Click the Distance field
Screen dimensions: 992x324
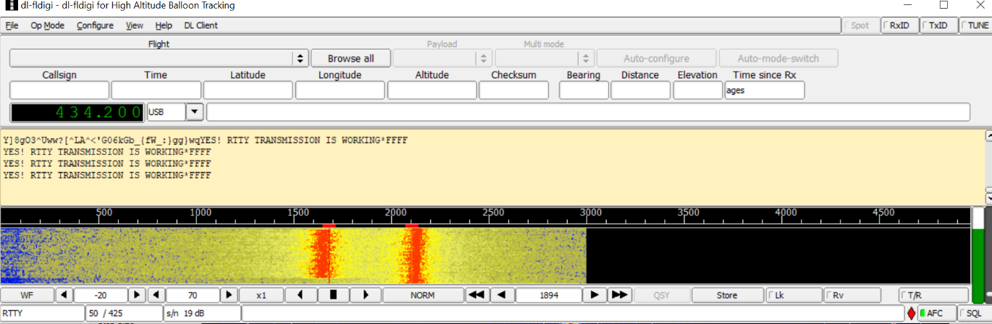click(641, 90)
